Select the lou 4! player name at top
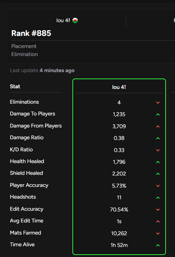Image resolution: width=175 pixels, height=257 pixels. pyautogui.click(x=63, y=20)
